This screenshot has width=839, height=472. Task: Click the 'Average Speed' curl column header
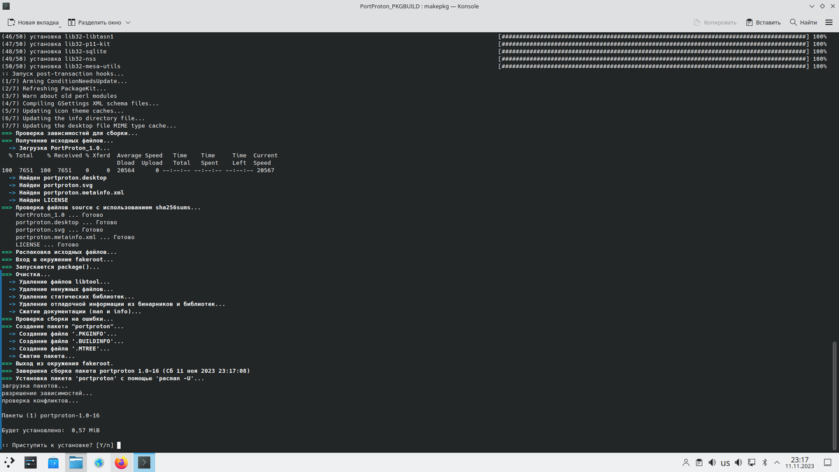tap(140, 155)
